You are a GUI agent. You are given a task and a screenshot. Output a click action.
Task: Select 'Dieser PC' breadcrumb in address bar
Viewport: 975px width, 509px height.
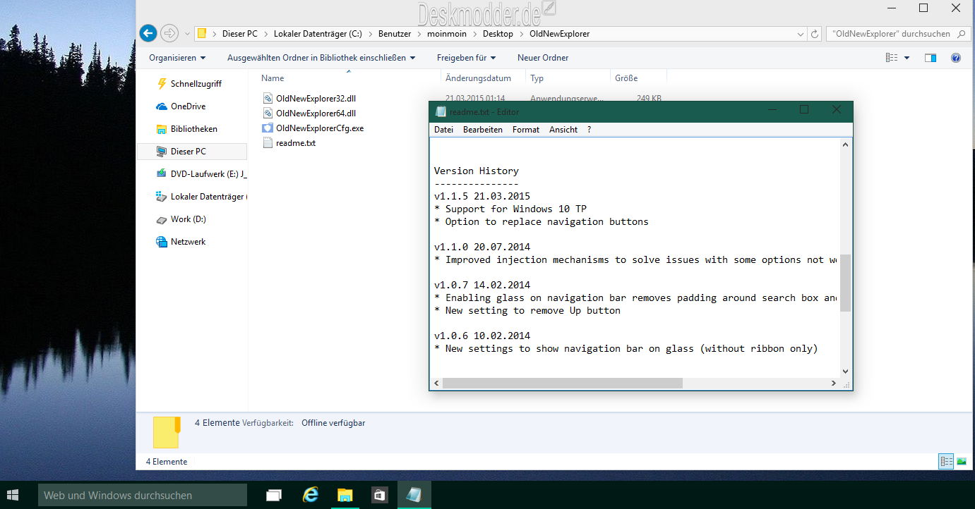pyautogui.click(x=240, y=34)
